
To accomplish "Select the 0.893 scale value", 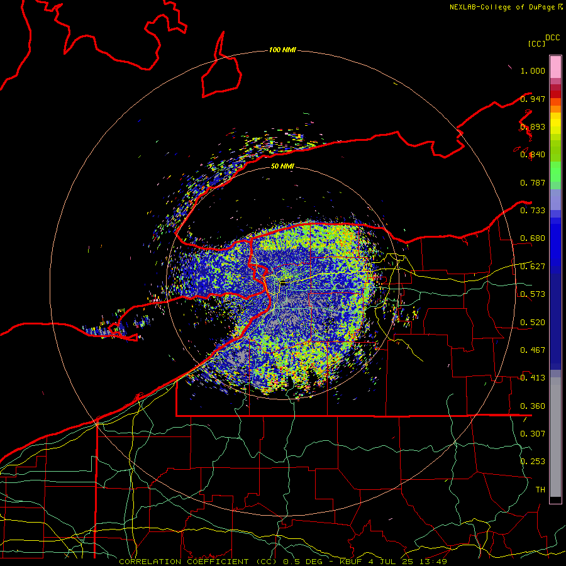I will (533, 126).
